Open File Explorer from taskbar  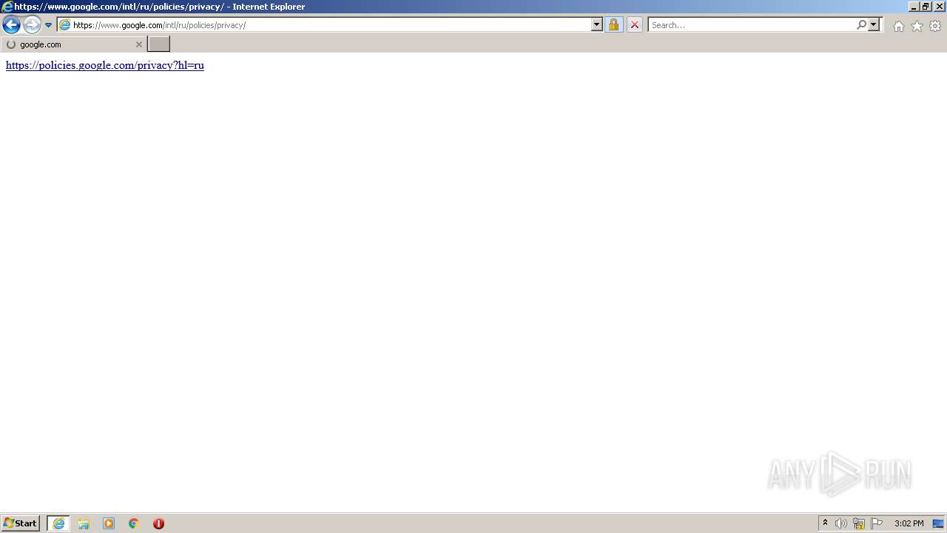(84, 523)
